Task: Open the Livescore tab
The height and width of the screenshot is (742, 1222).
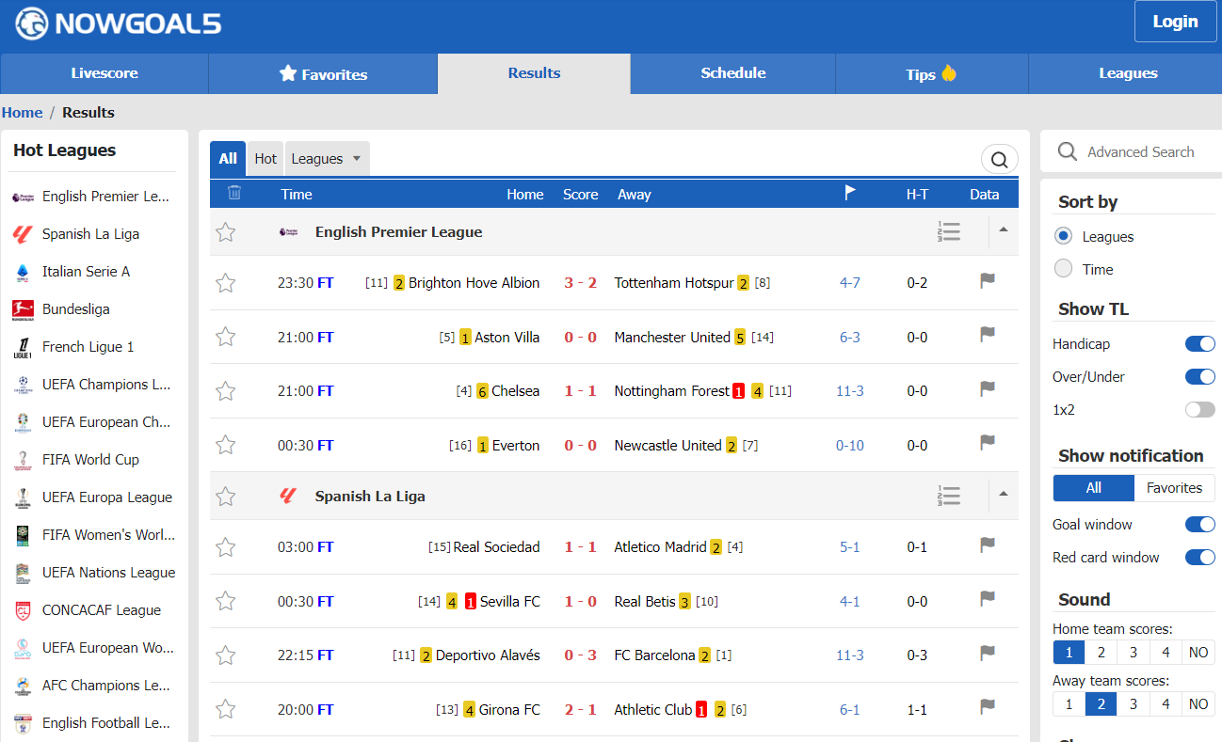Action: click(105, 73)
